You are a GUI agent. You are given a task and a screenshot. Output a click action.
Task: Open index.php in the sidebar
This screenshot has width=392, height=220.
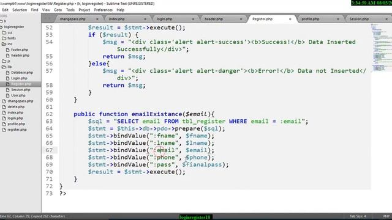(x=15, y=112)
